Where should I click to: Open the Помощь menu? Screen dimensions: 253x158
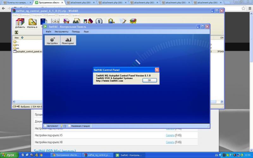pyautogui.click(x=76, y=32)
